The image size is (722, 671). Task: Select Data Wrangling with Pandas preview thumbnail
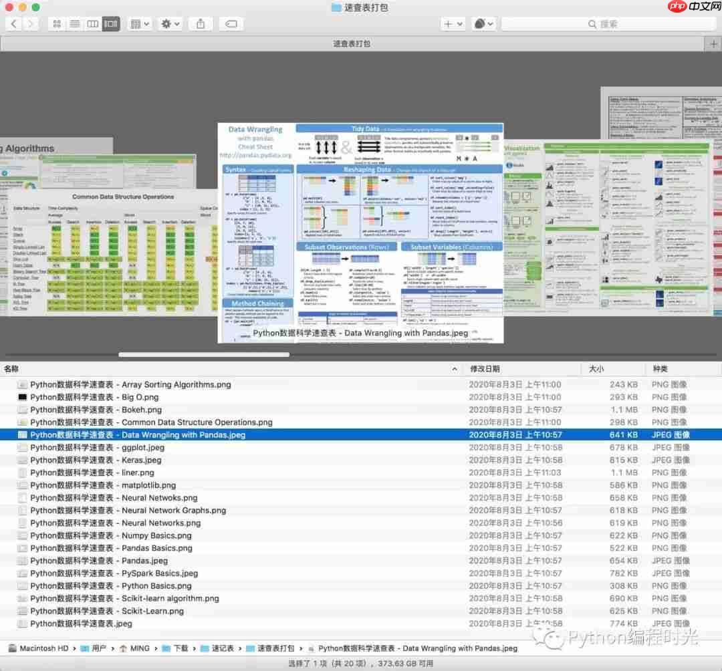pyautogui.click(x=360, y=233)
